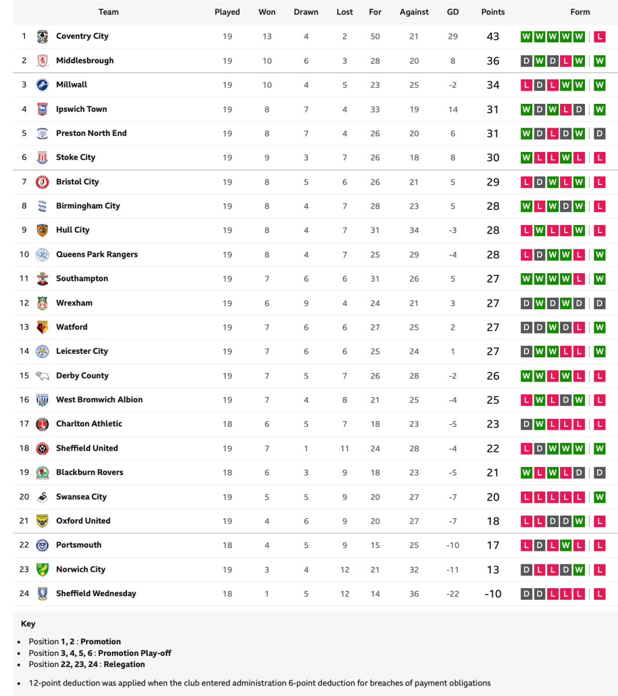Click the Ipswich Town badge icon
The image size is (618, 696).
[x=42, y=109]
